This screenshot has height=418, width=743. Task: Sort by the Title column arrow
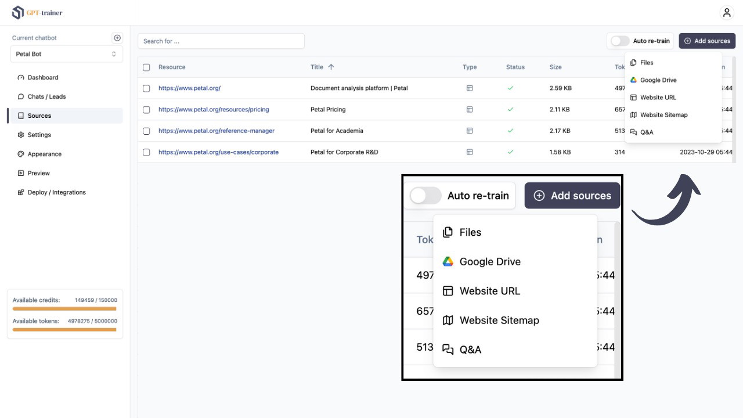tap(331, 67)
